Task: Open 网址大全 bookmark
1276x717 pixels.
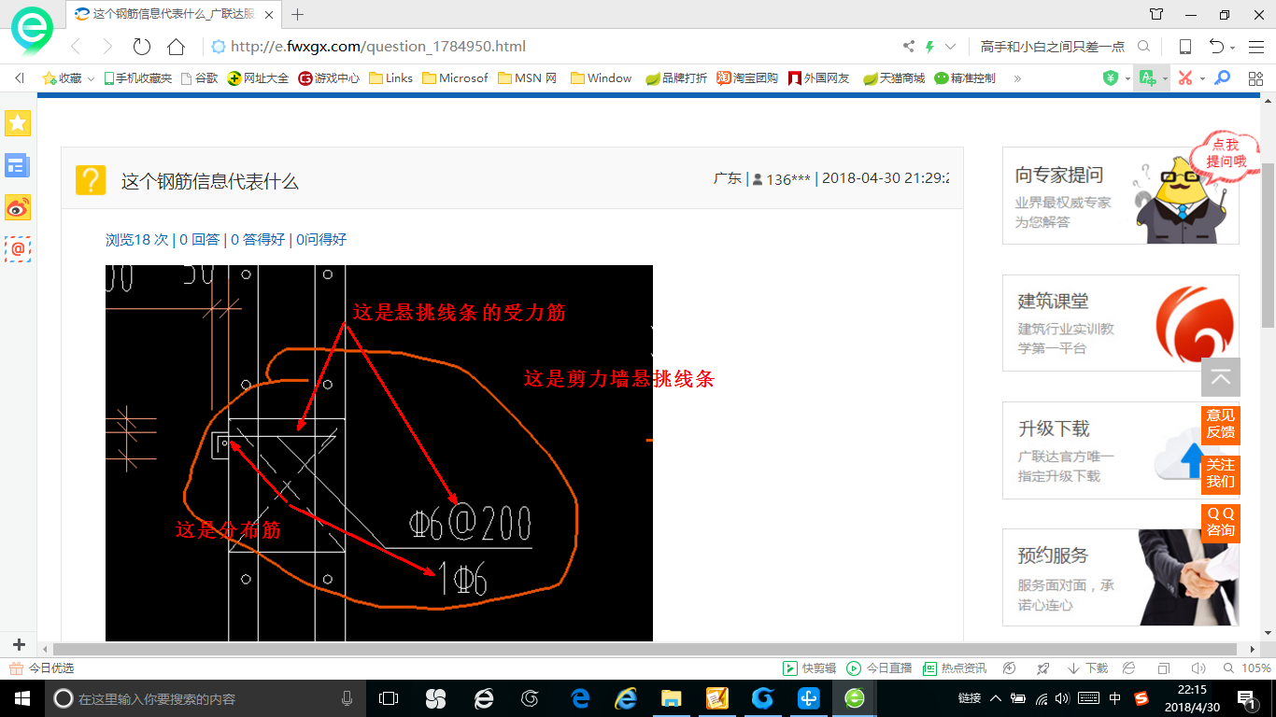Action: click(x=259, y=78)
